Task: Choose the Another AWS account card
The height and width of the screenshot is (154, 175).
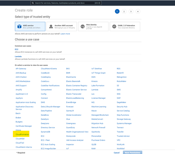Action: pos(62,26)
